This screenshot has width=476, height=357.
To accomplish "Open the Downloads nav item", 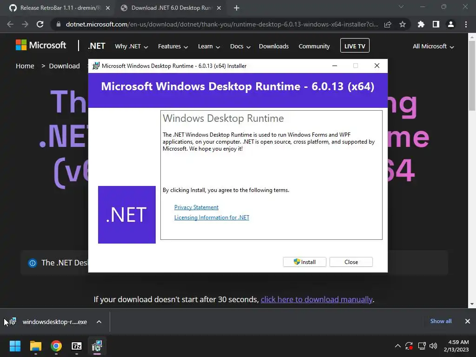I will [x=274, y=46].
